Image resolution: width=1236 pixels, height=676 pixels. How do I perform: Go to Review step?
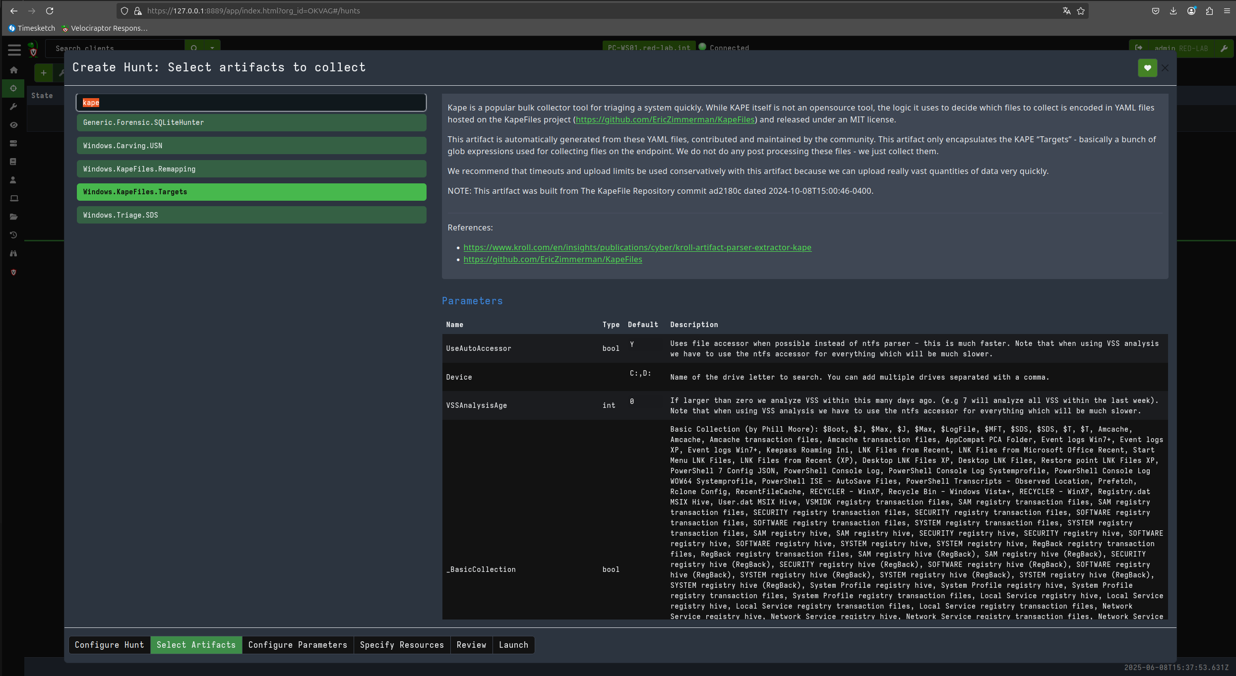[471, 645]
